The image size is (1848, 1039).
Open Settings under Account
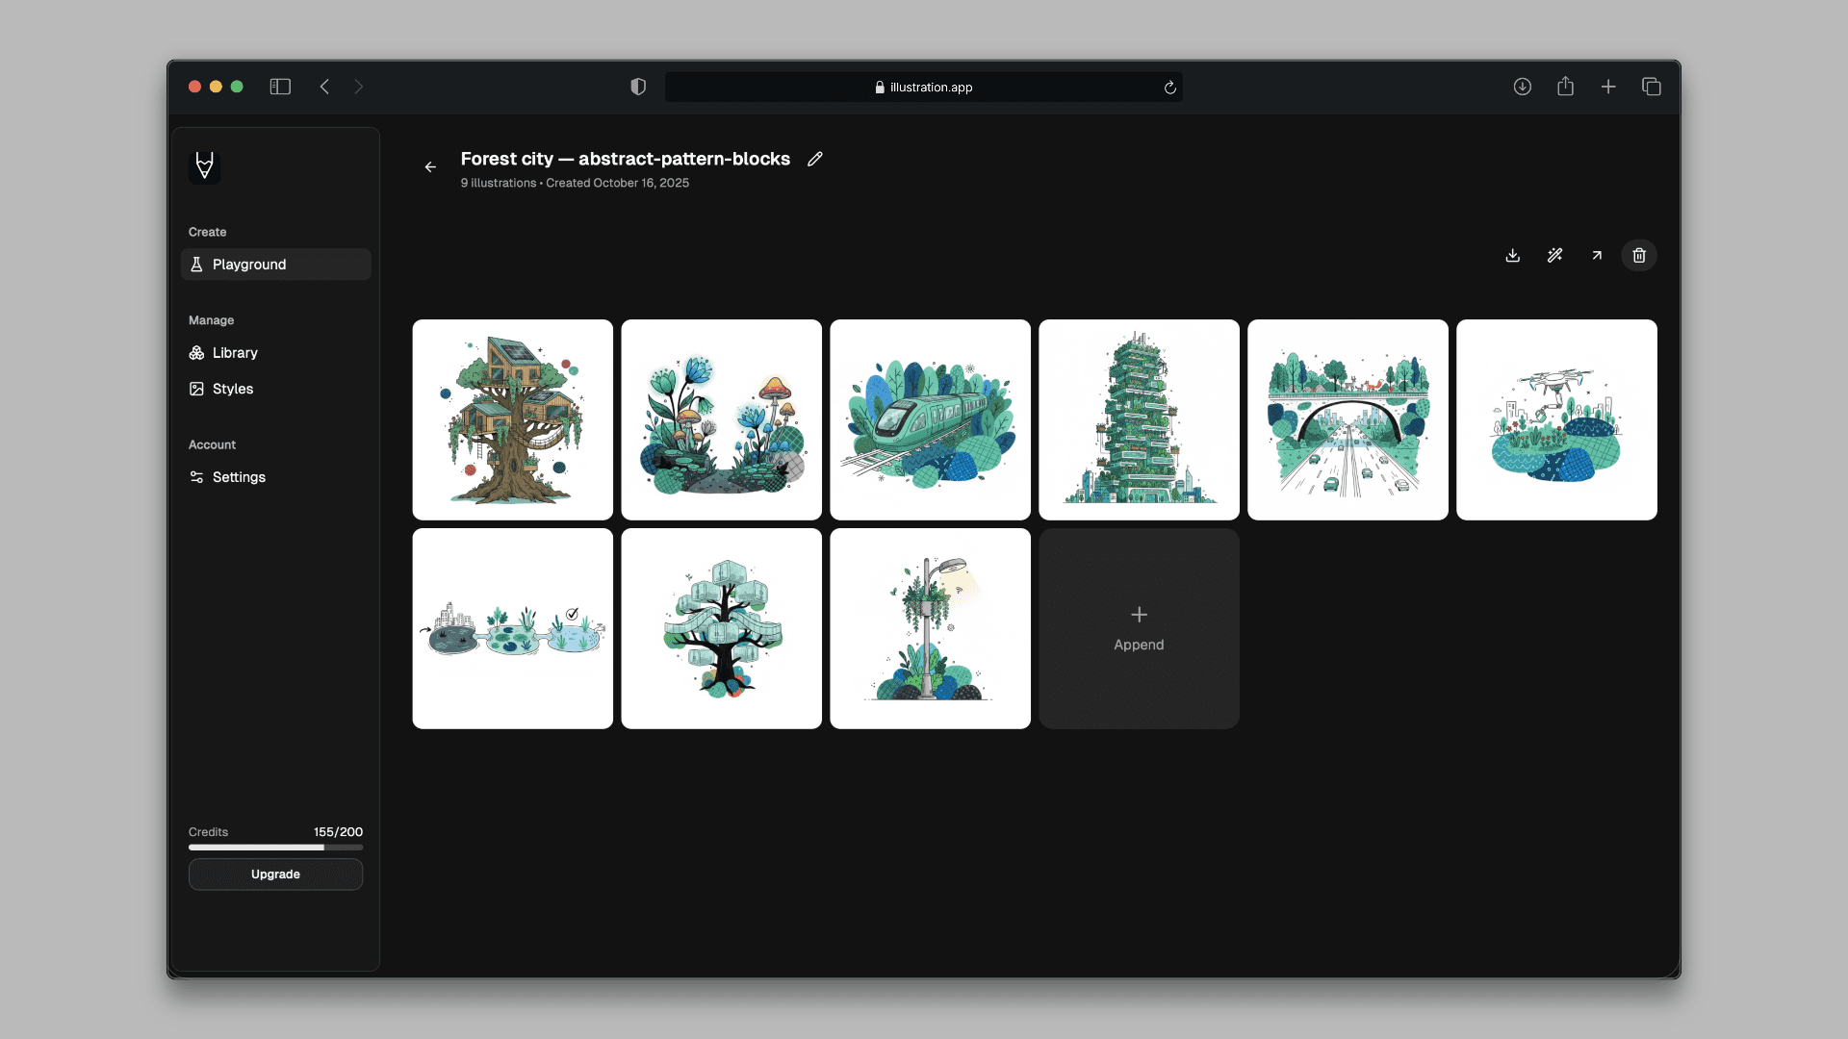pyautogui.click(x=237, y=477)
